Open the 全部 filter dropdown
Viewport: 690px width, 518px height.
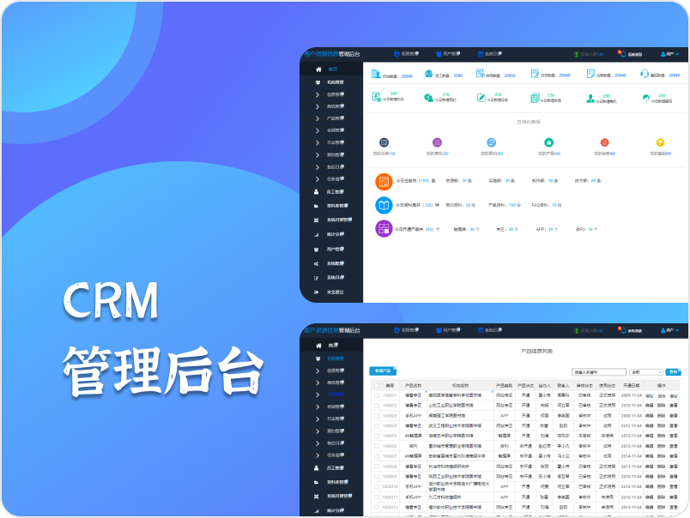click(645, 371)
